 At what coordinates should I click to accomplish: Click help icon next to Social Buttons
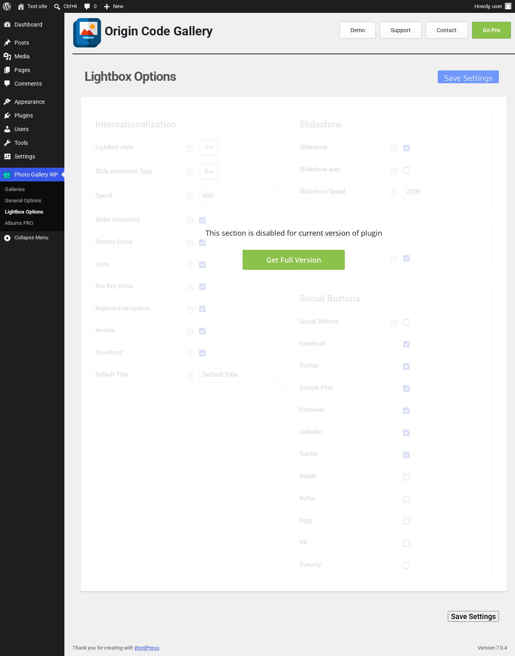pos(394,323)
